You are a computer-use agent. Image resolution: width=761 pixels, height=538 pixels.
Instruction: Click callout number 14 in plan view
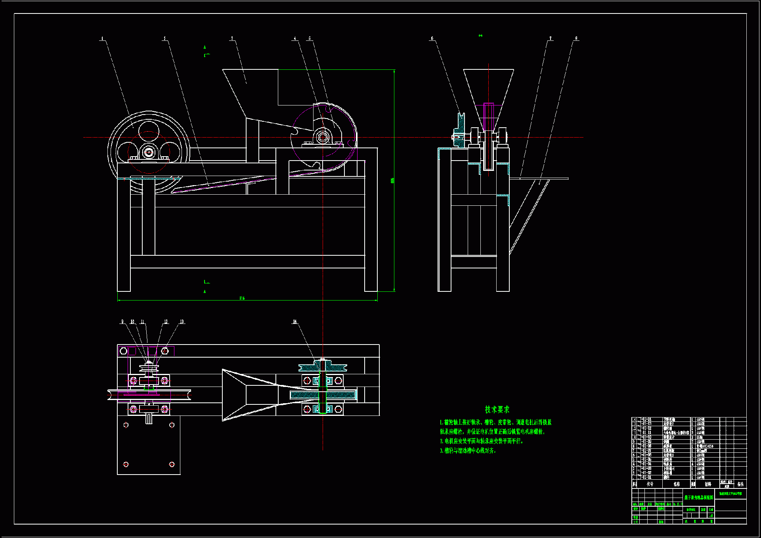295,322
